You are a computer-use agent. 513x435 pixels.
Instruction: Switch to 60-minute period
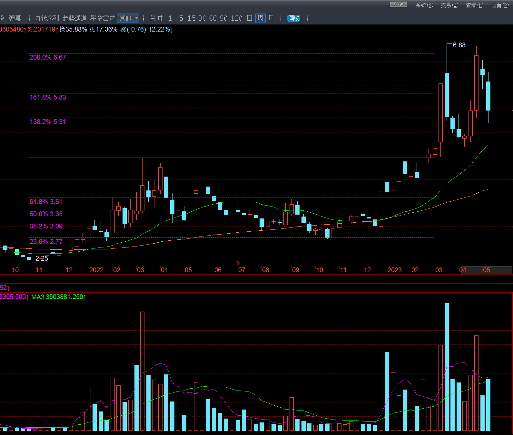click(213, 18)
